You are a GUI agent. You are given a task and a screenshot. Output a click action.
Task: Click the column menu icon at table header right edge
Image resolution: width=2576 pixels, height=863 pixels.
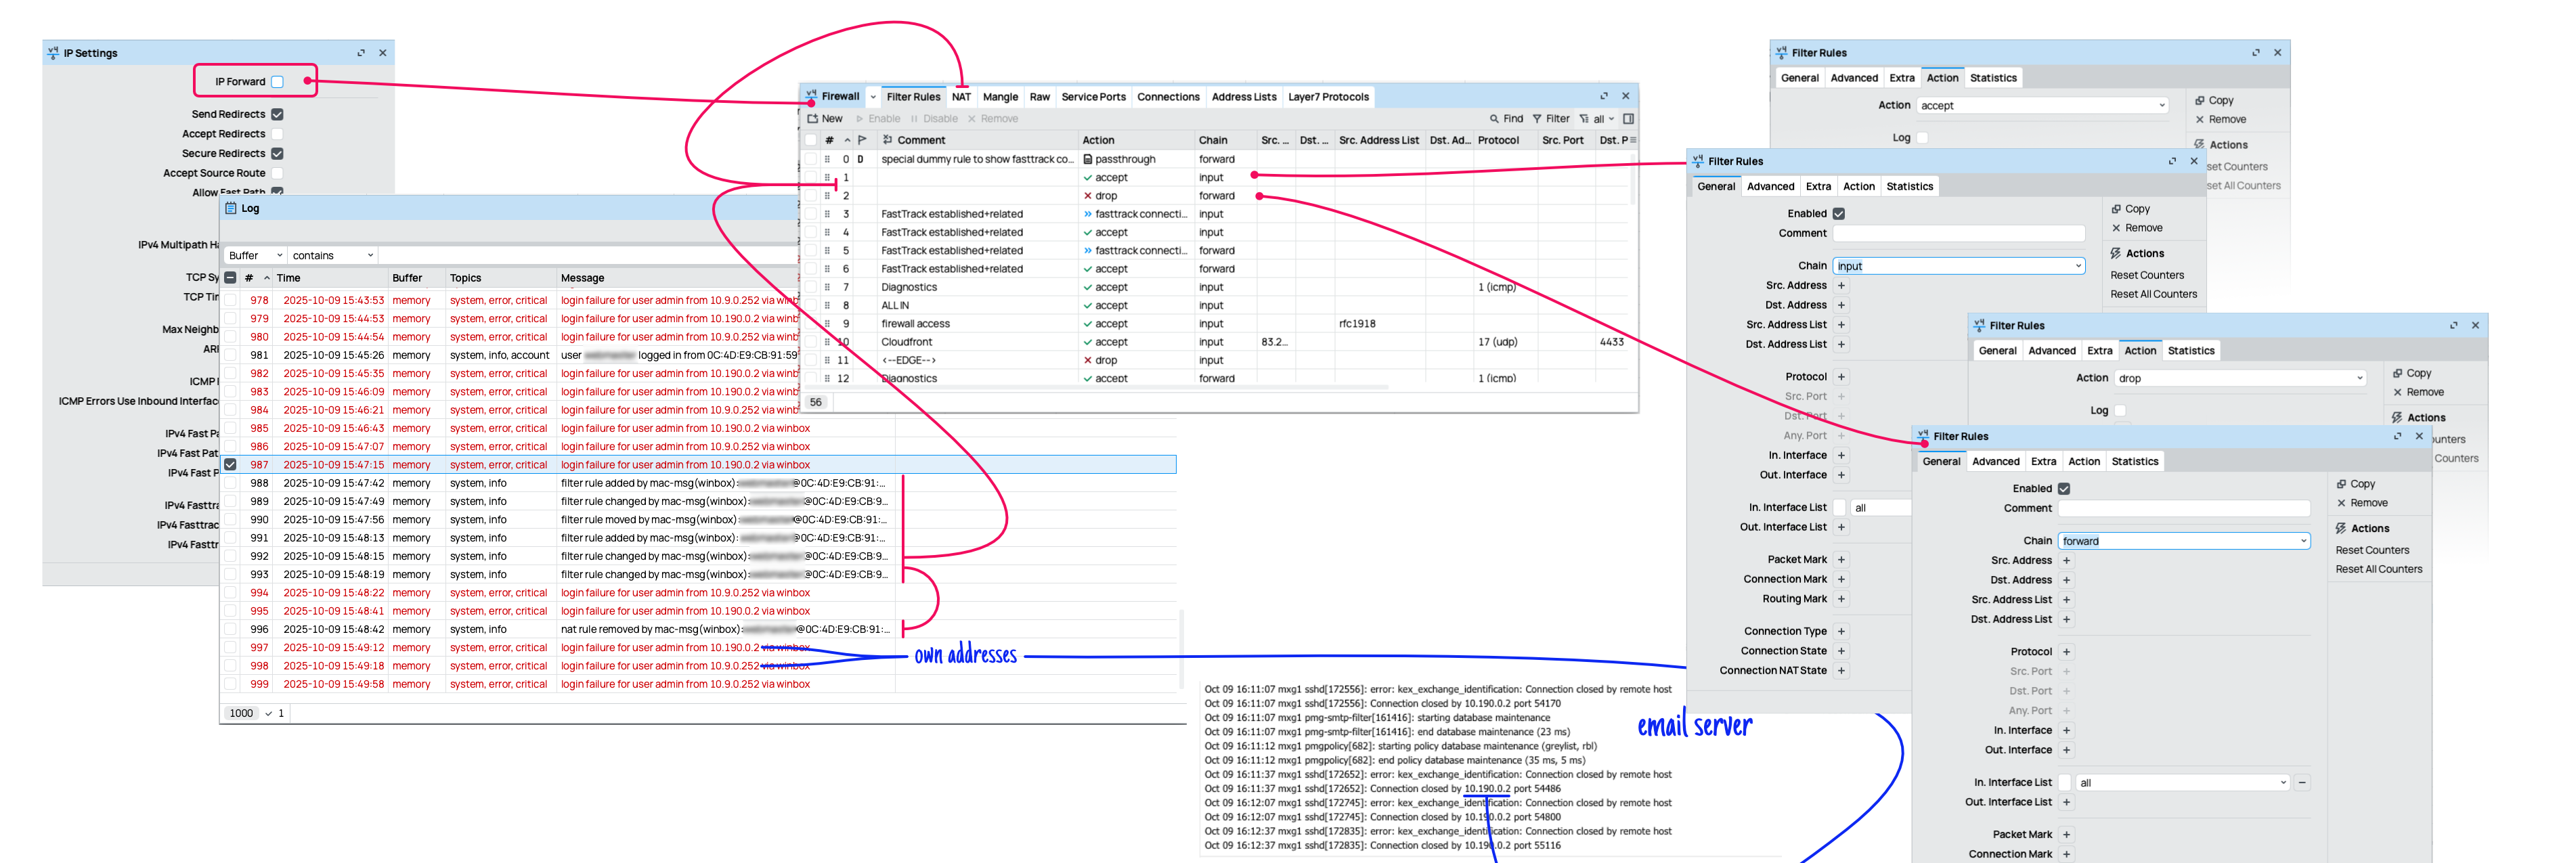click(x=1633, y=141)
